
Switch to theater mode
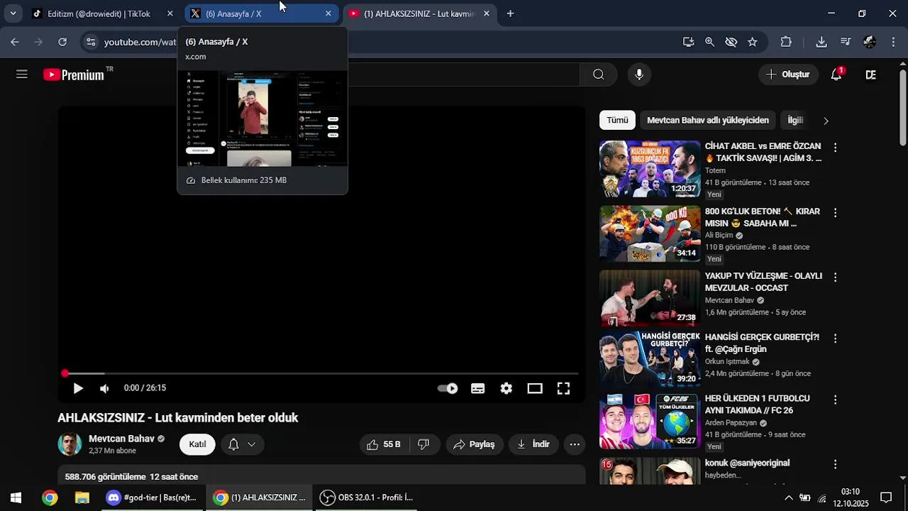tap(535, 388)
